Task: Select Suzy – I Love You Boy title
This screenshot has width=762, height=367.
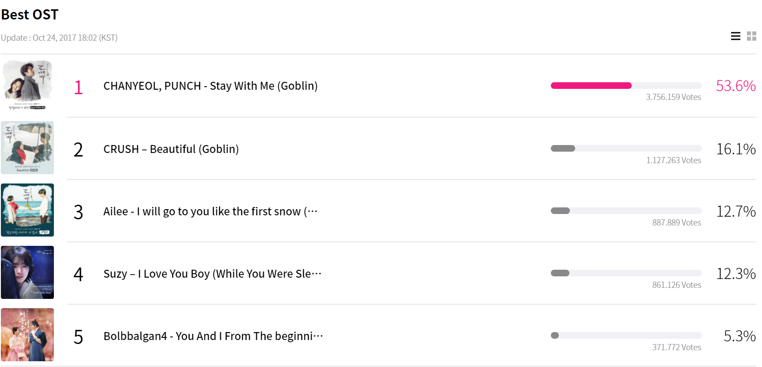Action: coord(212,274)
